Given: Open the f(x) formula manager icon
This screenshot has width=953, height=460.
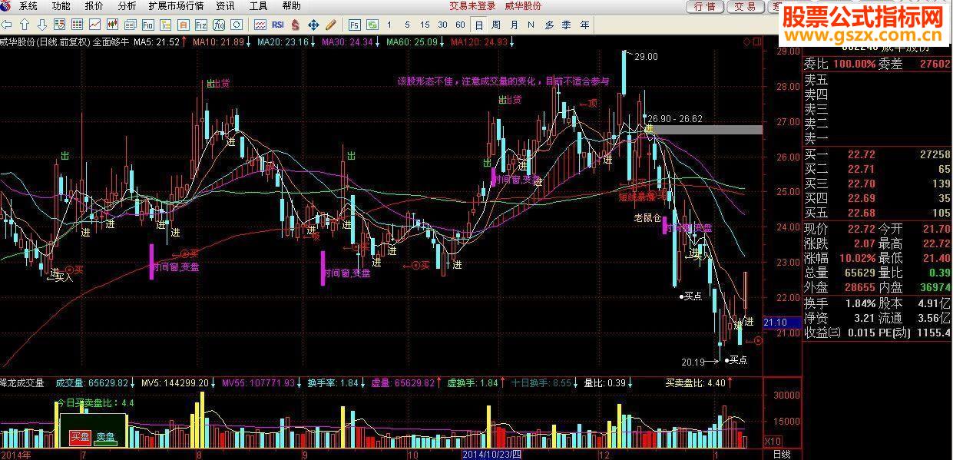Looking at the screenshot, I should click(x=219, y=25).
